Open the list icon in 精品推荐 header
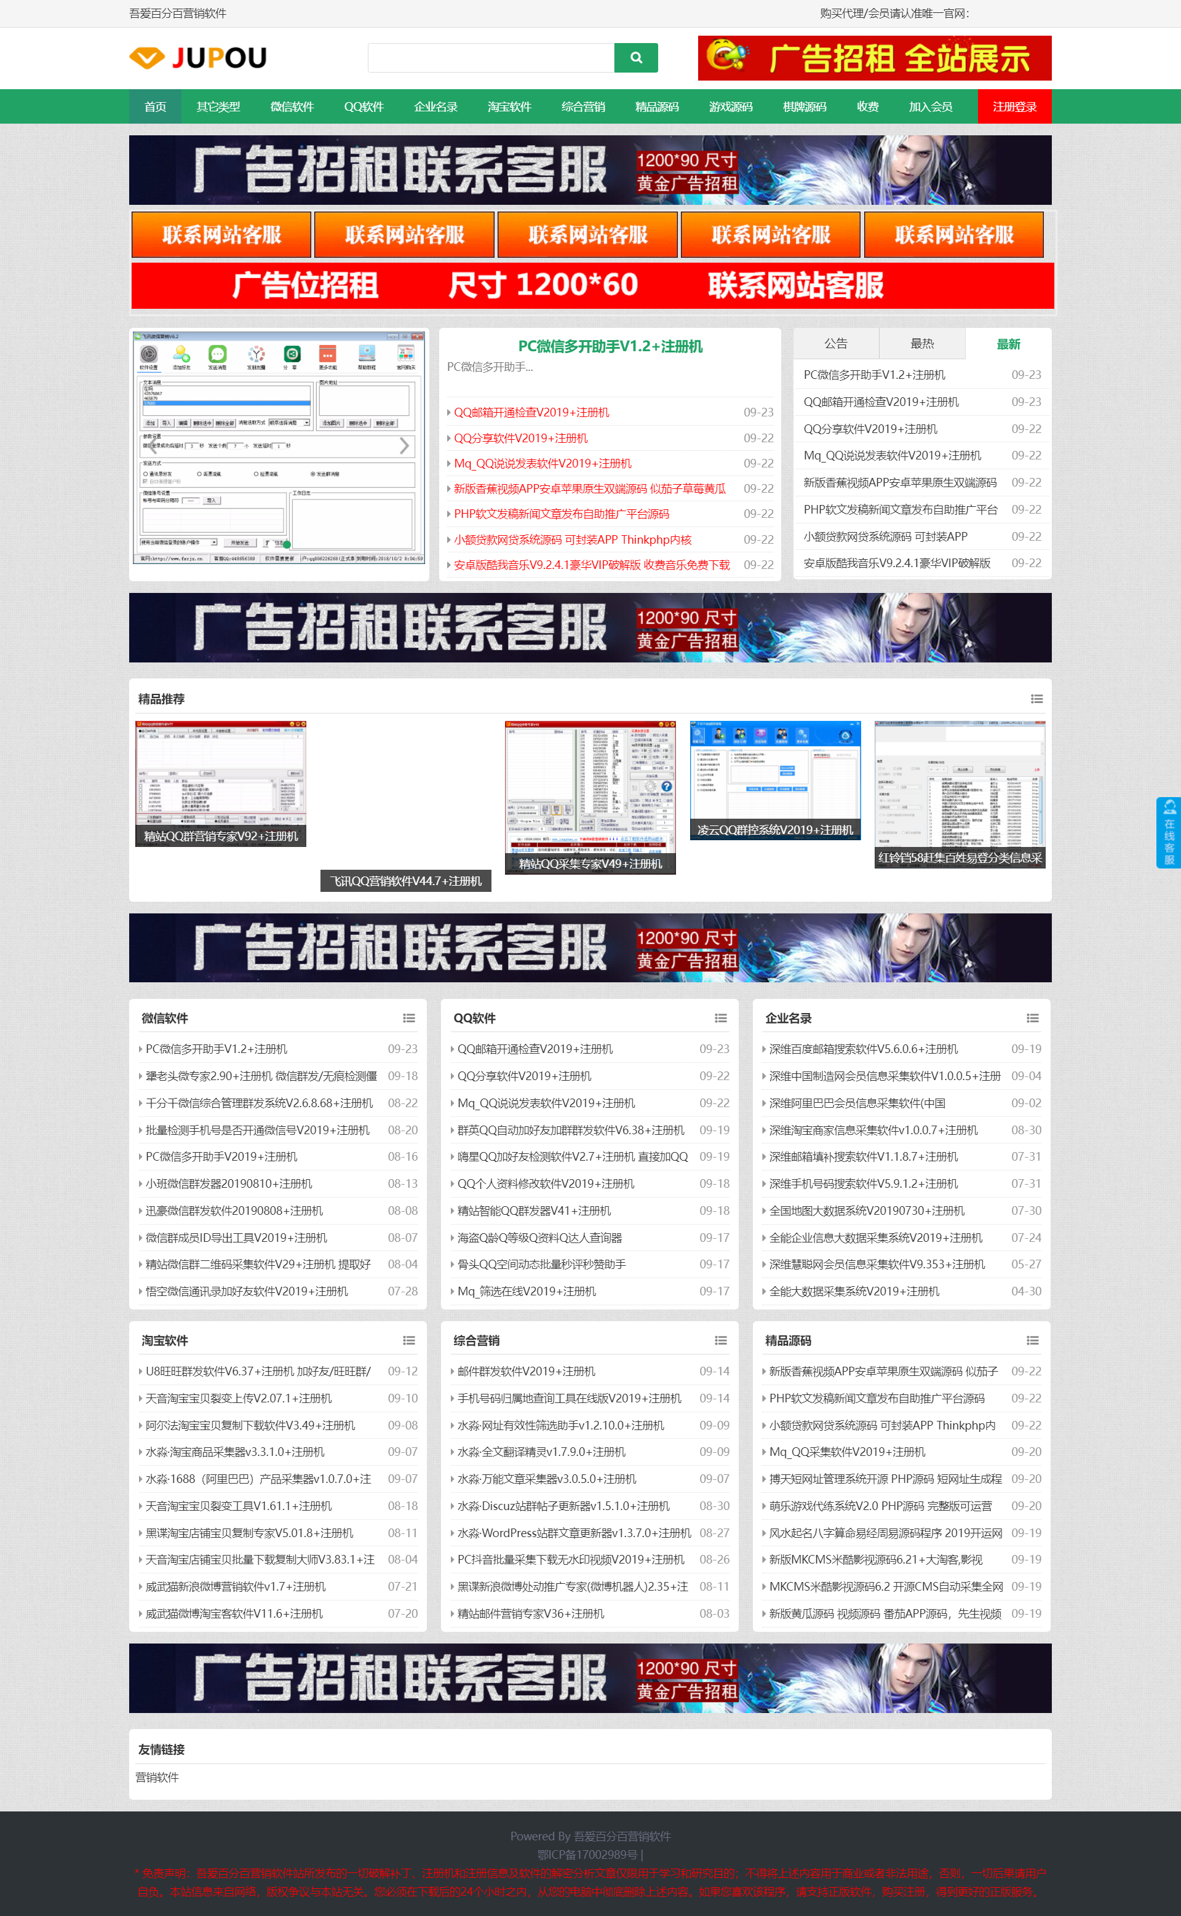 click(x=1036, y=699)
